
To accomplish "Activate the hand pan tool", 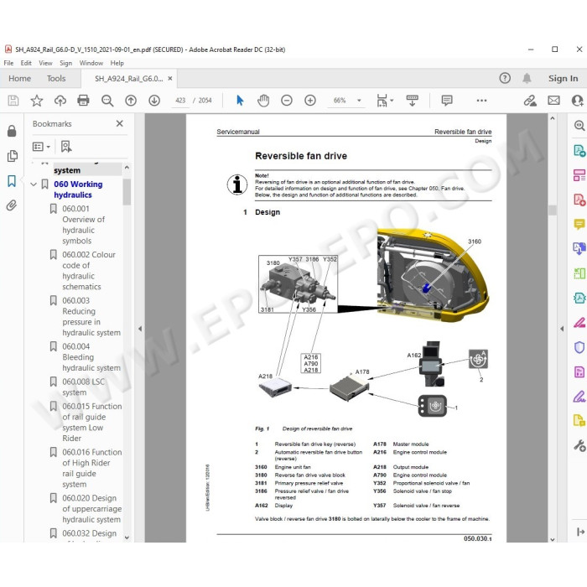I will [x=263, y=101].
